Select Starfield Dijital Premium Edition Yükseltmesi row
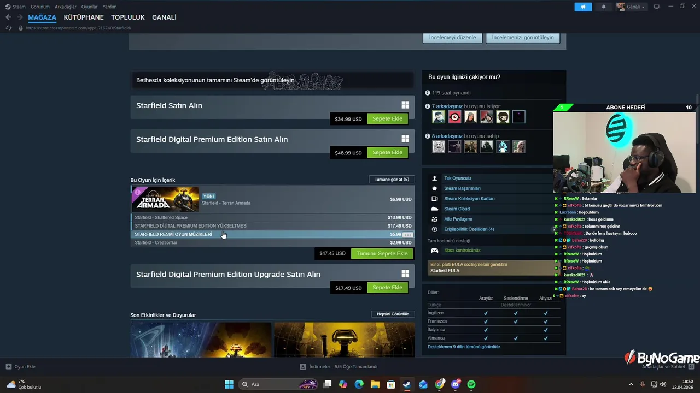This screenshot has height=393, width=700. point(273,226)
